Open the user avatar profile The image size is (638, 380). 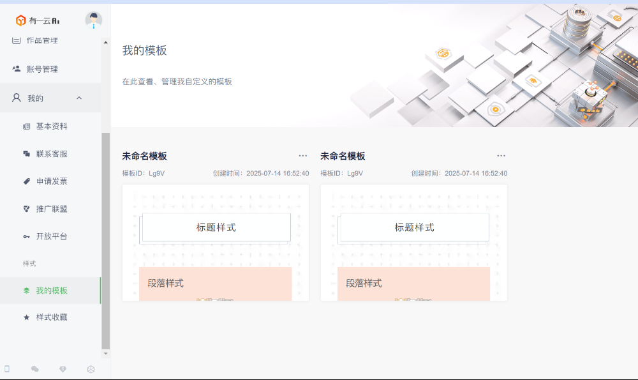pyautogui.click(x=94, y=20)
